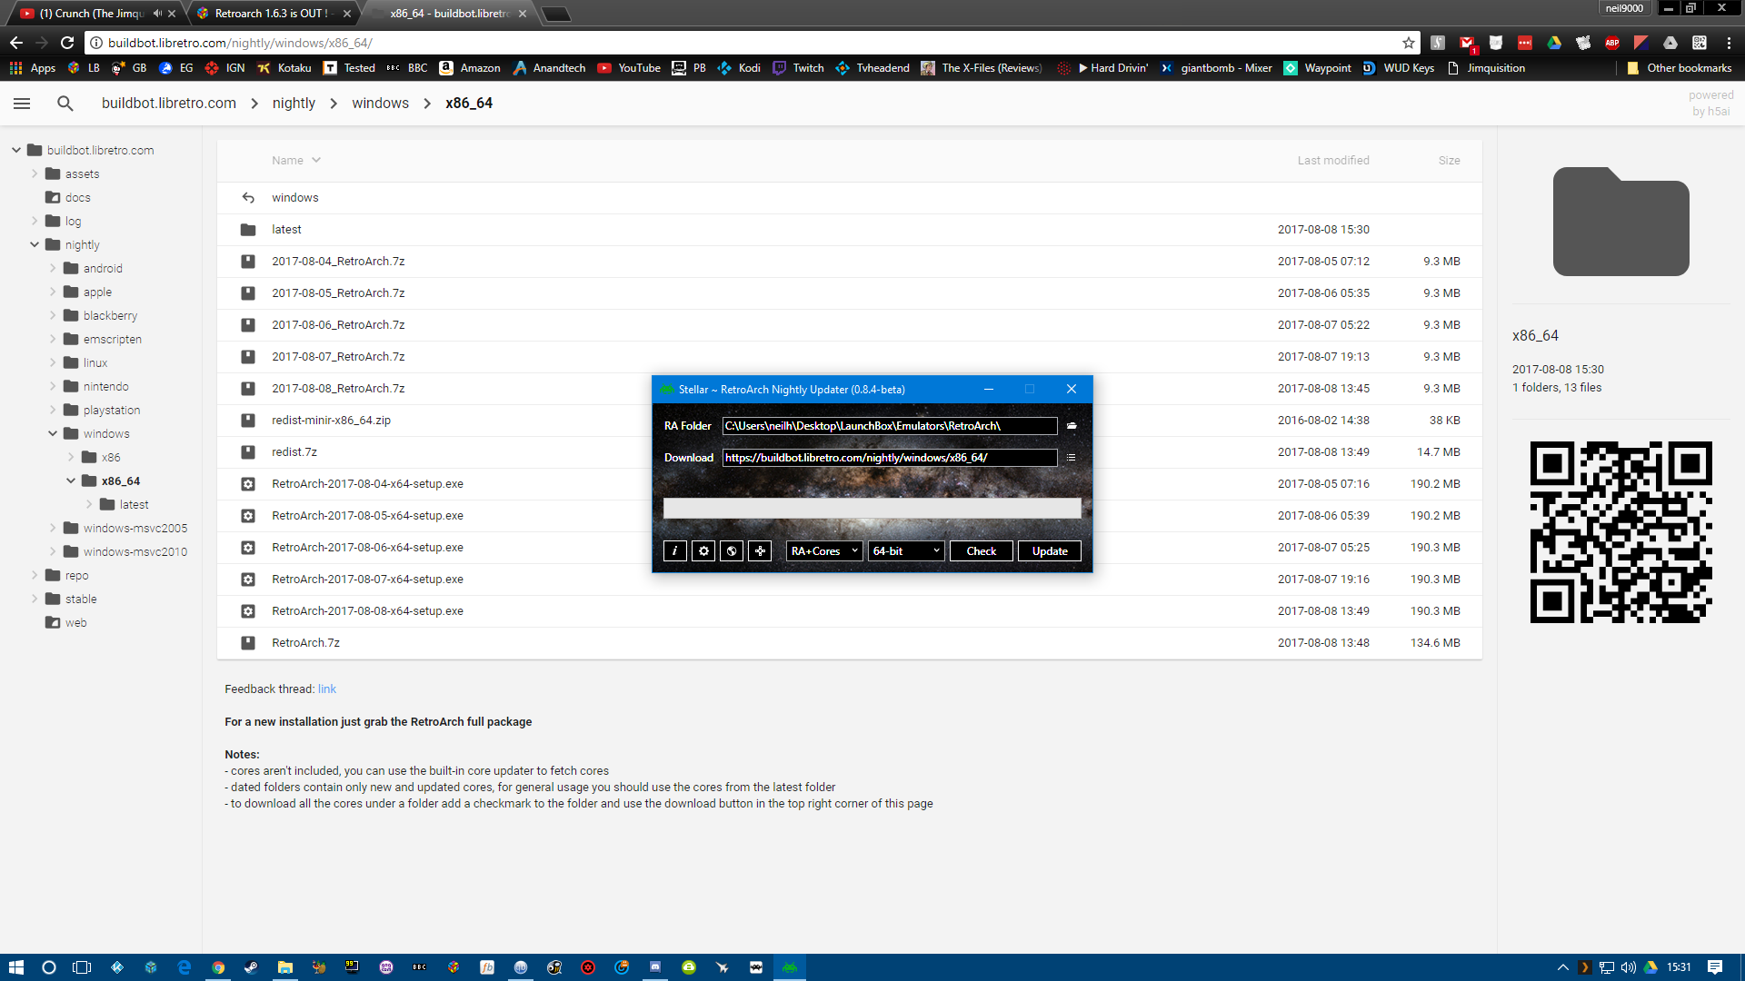1745x981 pixels.
Task: Click the QR code image
Action: tap(1620, 532)
